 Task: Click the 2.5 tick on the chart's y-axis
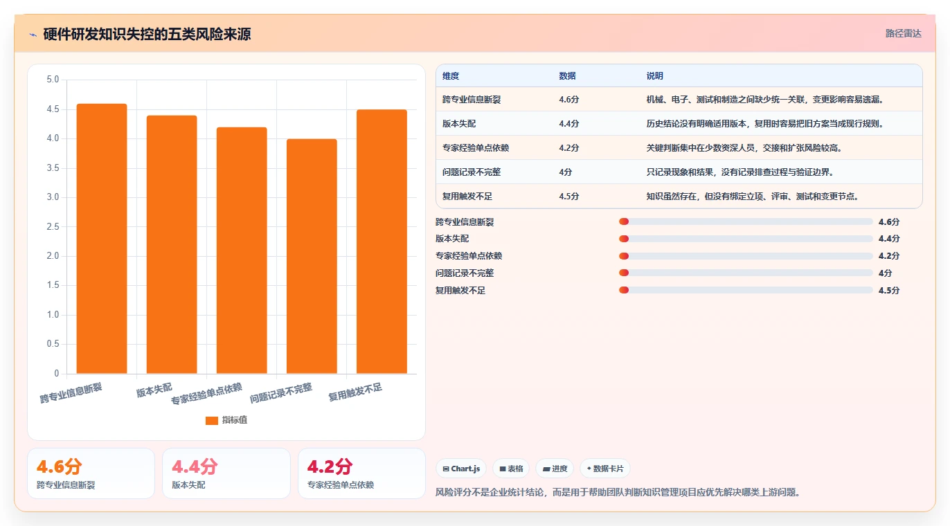coord(53,227)
